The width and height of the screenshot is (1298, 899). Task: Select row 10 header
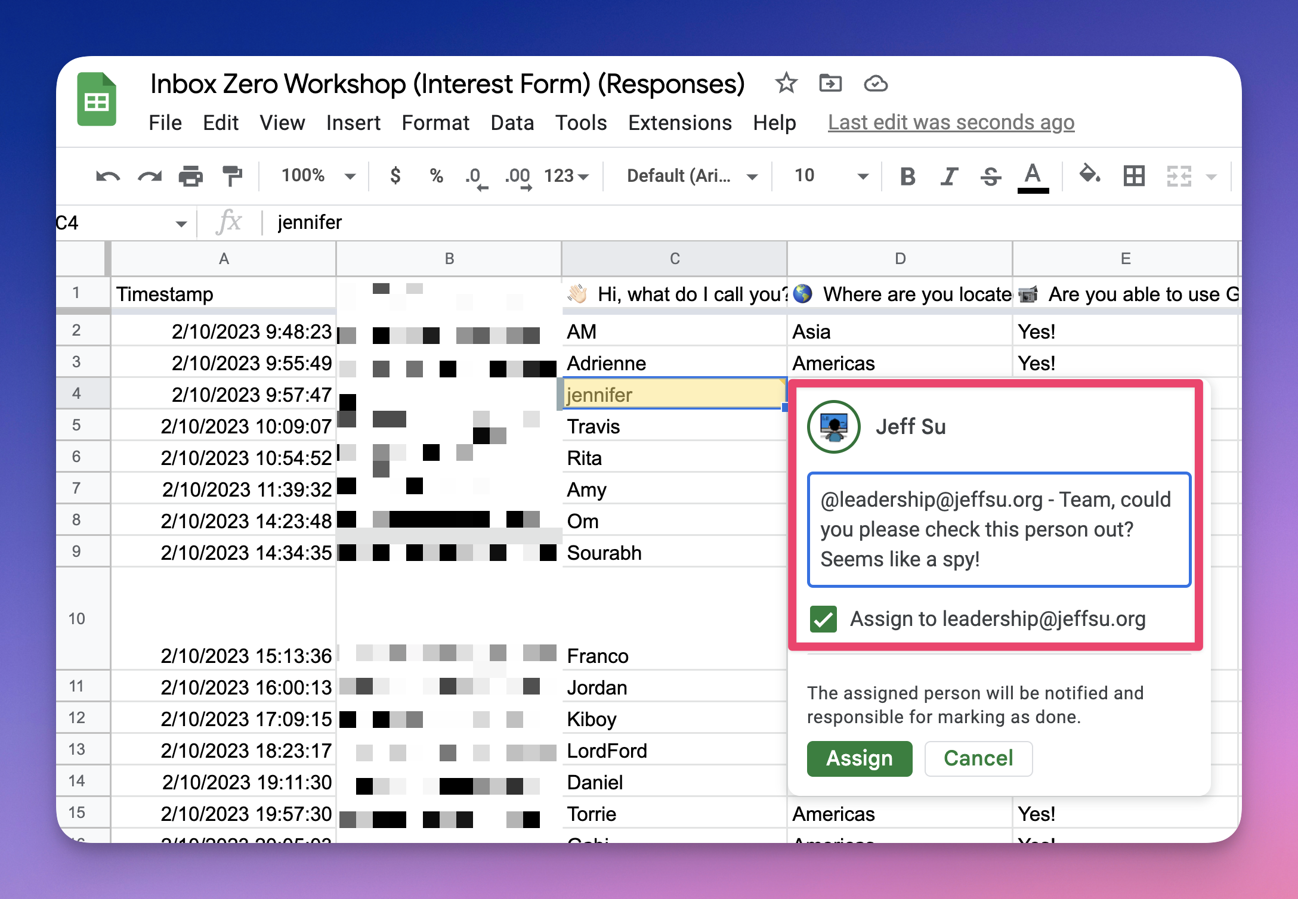tap(83, 618)
